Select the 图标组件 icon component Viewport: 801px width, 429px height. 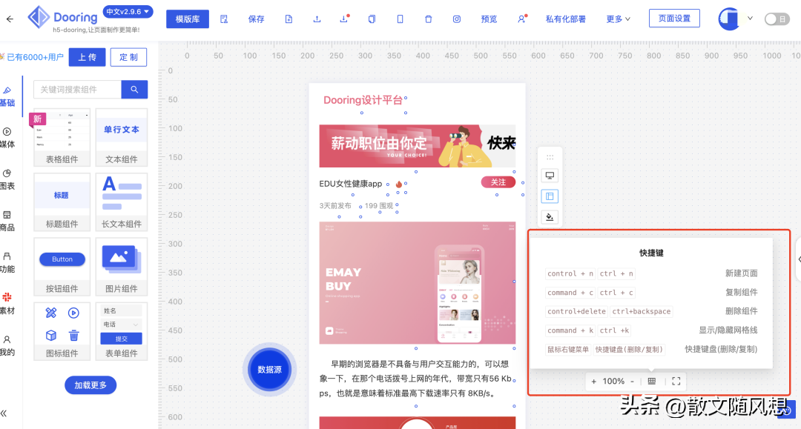(62, 332)
